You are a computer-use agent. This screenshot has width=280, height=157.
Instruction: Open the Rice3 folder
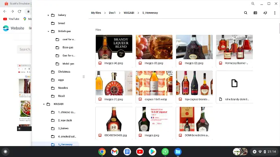pyautogui.click(x=61, y=96)
